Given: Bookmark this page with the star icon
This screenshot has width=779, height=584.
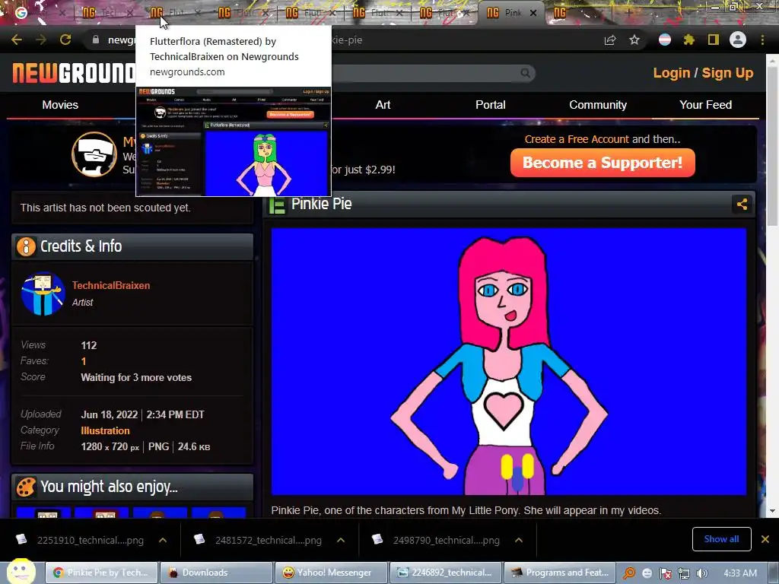Looking at the screenshot, I should 634,40.
